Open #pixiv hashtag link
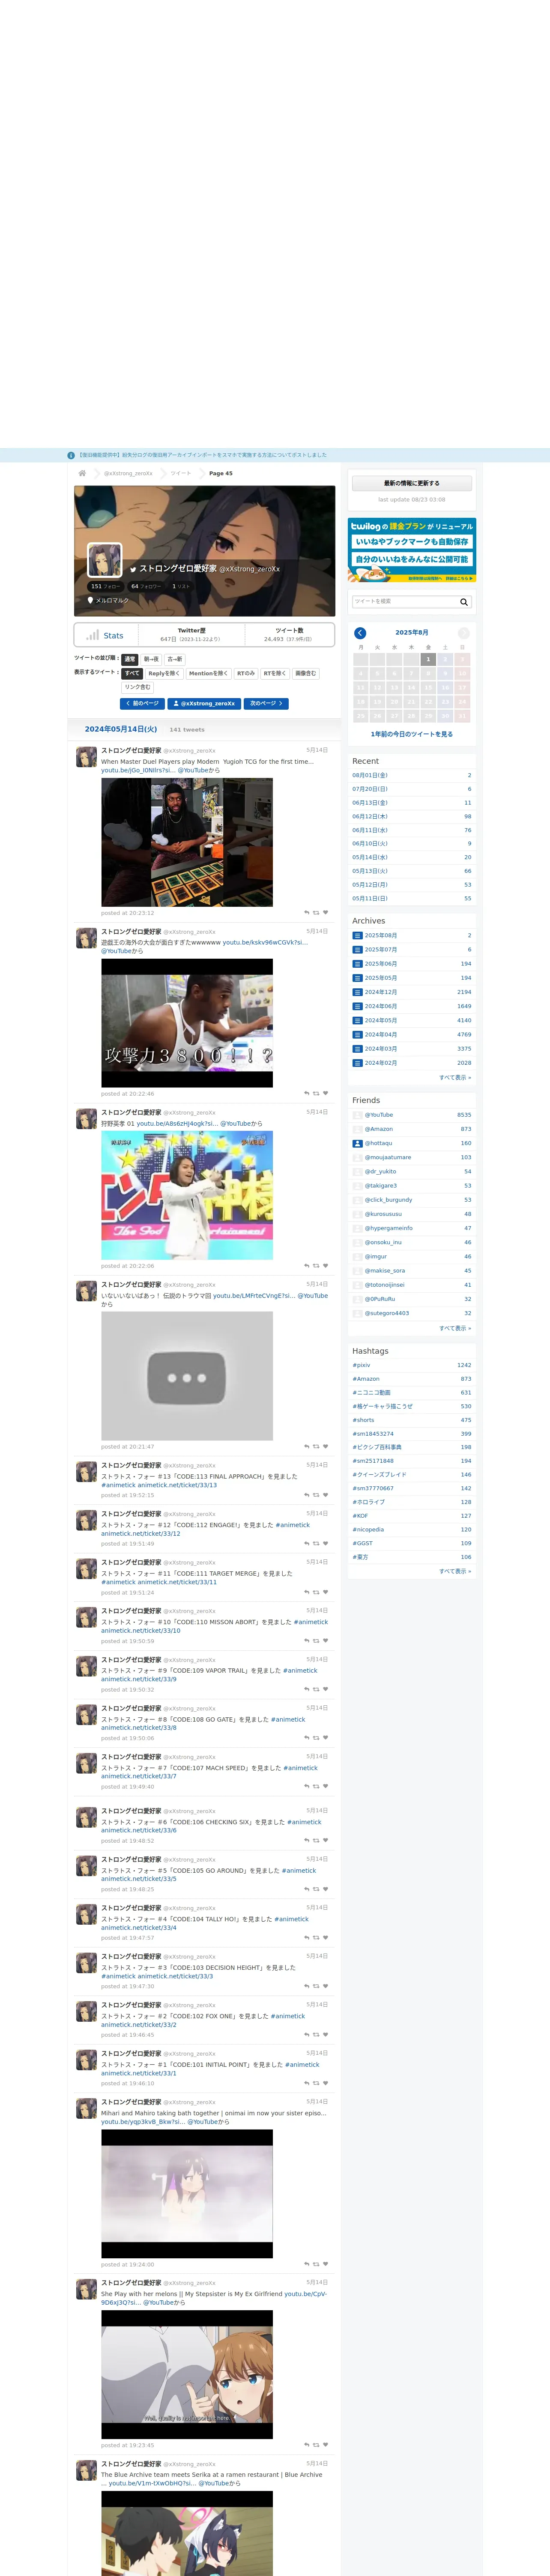Screen dimensions: 550x2576 pyautogui.click(x=362, y=1365)
